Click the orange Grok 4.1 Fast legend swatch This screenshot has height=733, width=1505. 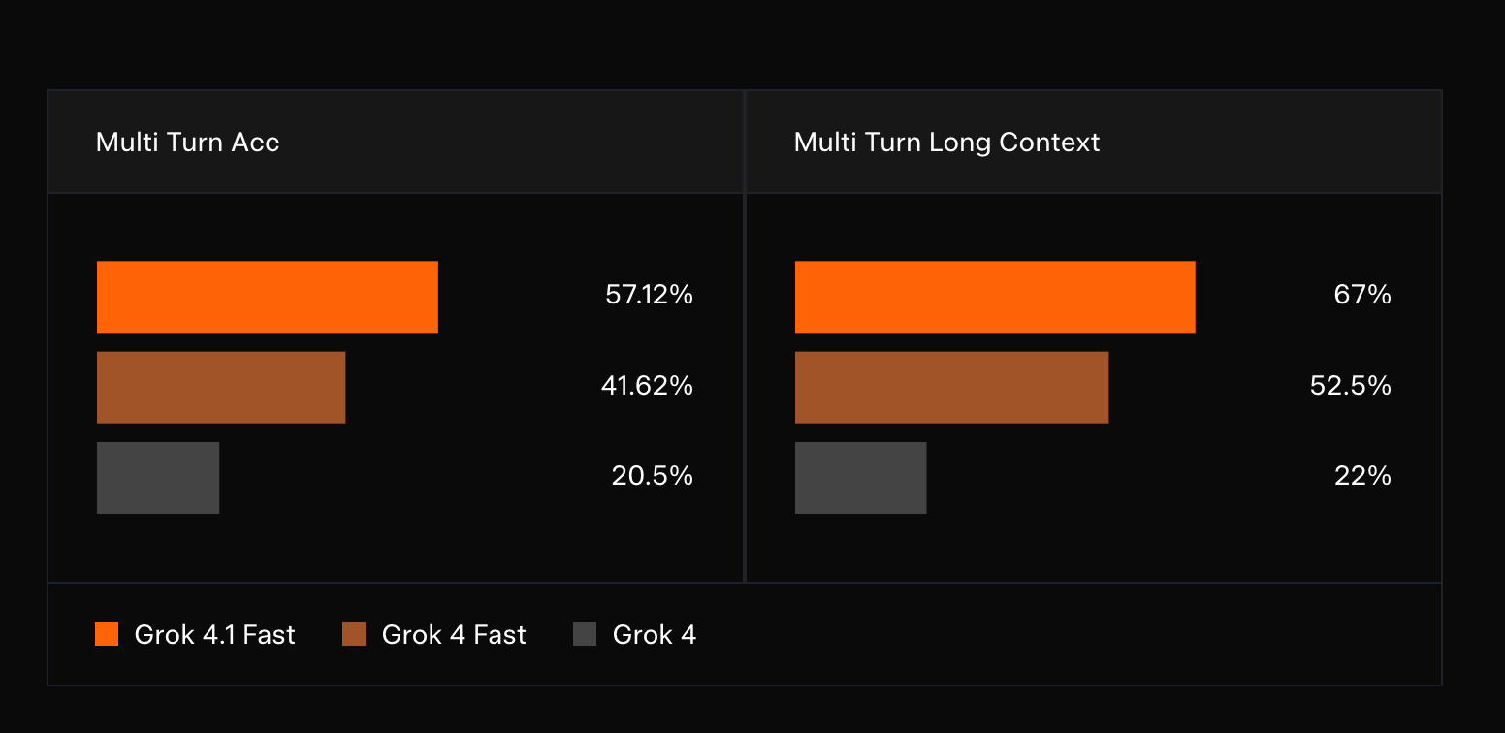point(107,635)
